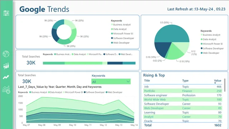Open the globe page in sidebar
The image size is (229, 129).
(6, 54)
